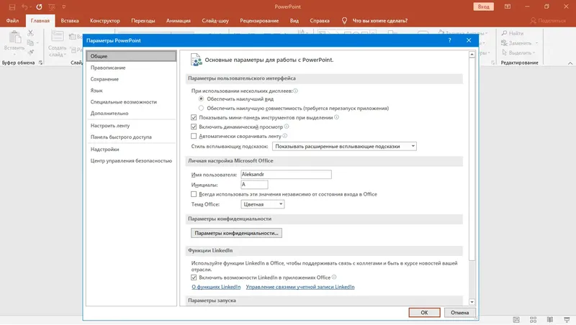Click info icon next to mini toolbar option
Screen dimensions: 576x325
coord(336,117)
